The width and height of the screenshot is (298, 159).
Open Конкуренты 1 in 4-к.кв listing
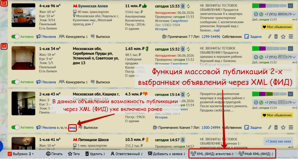tap(73, 36)
